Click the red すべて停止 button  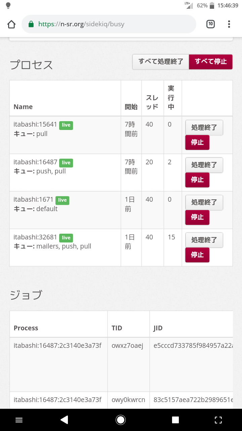211,62
